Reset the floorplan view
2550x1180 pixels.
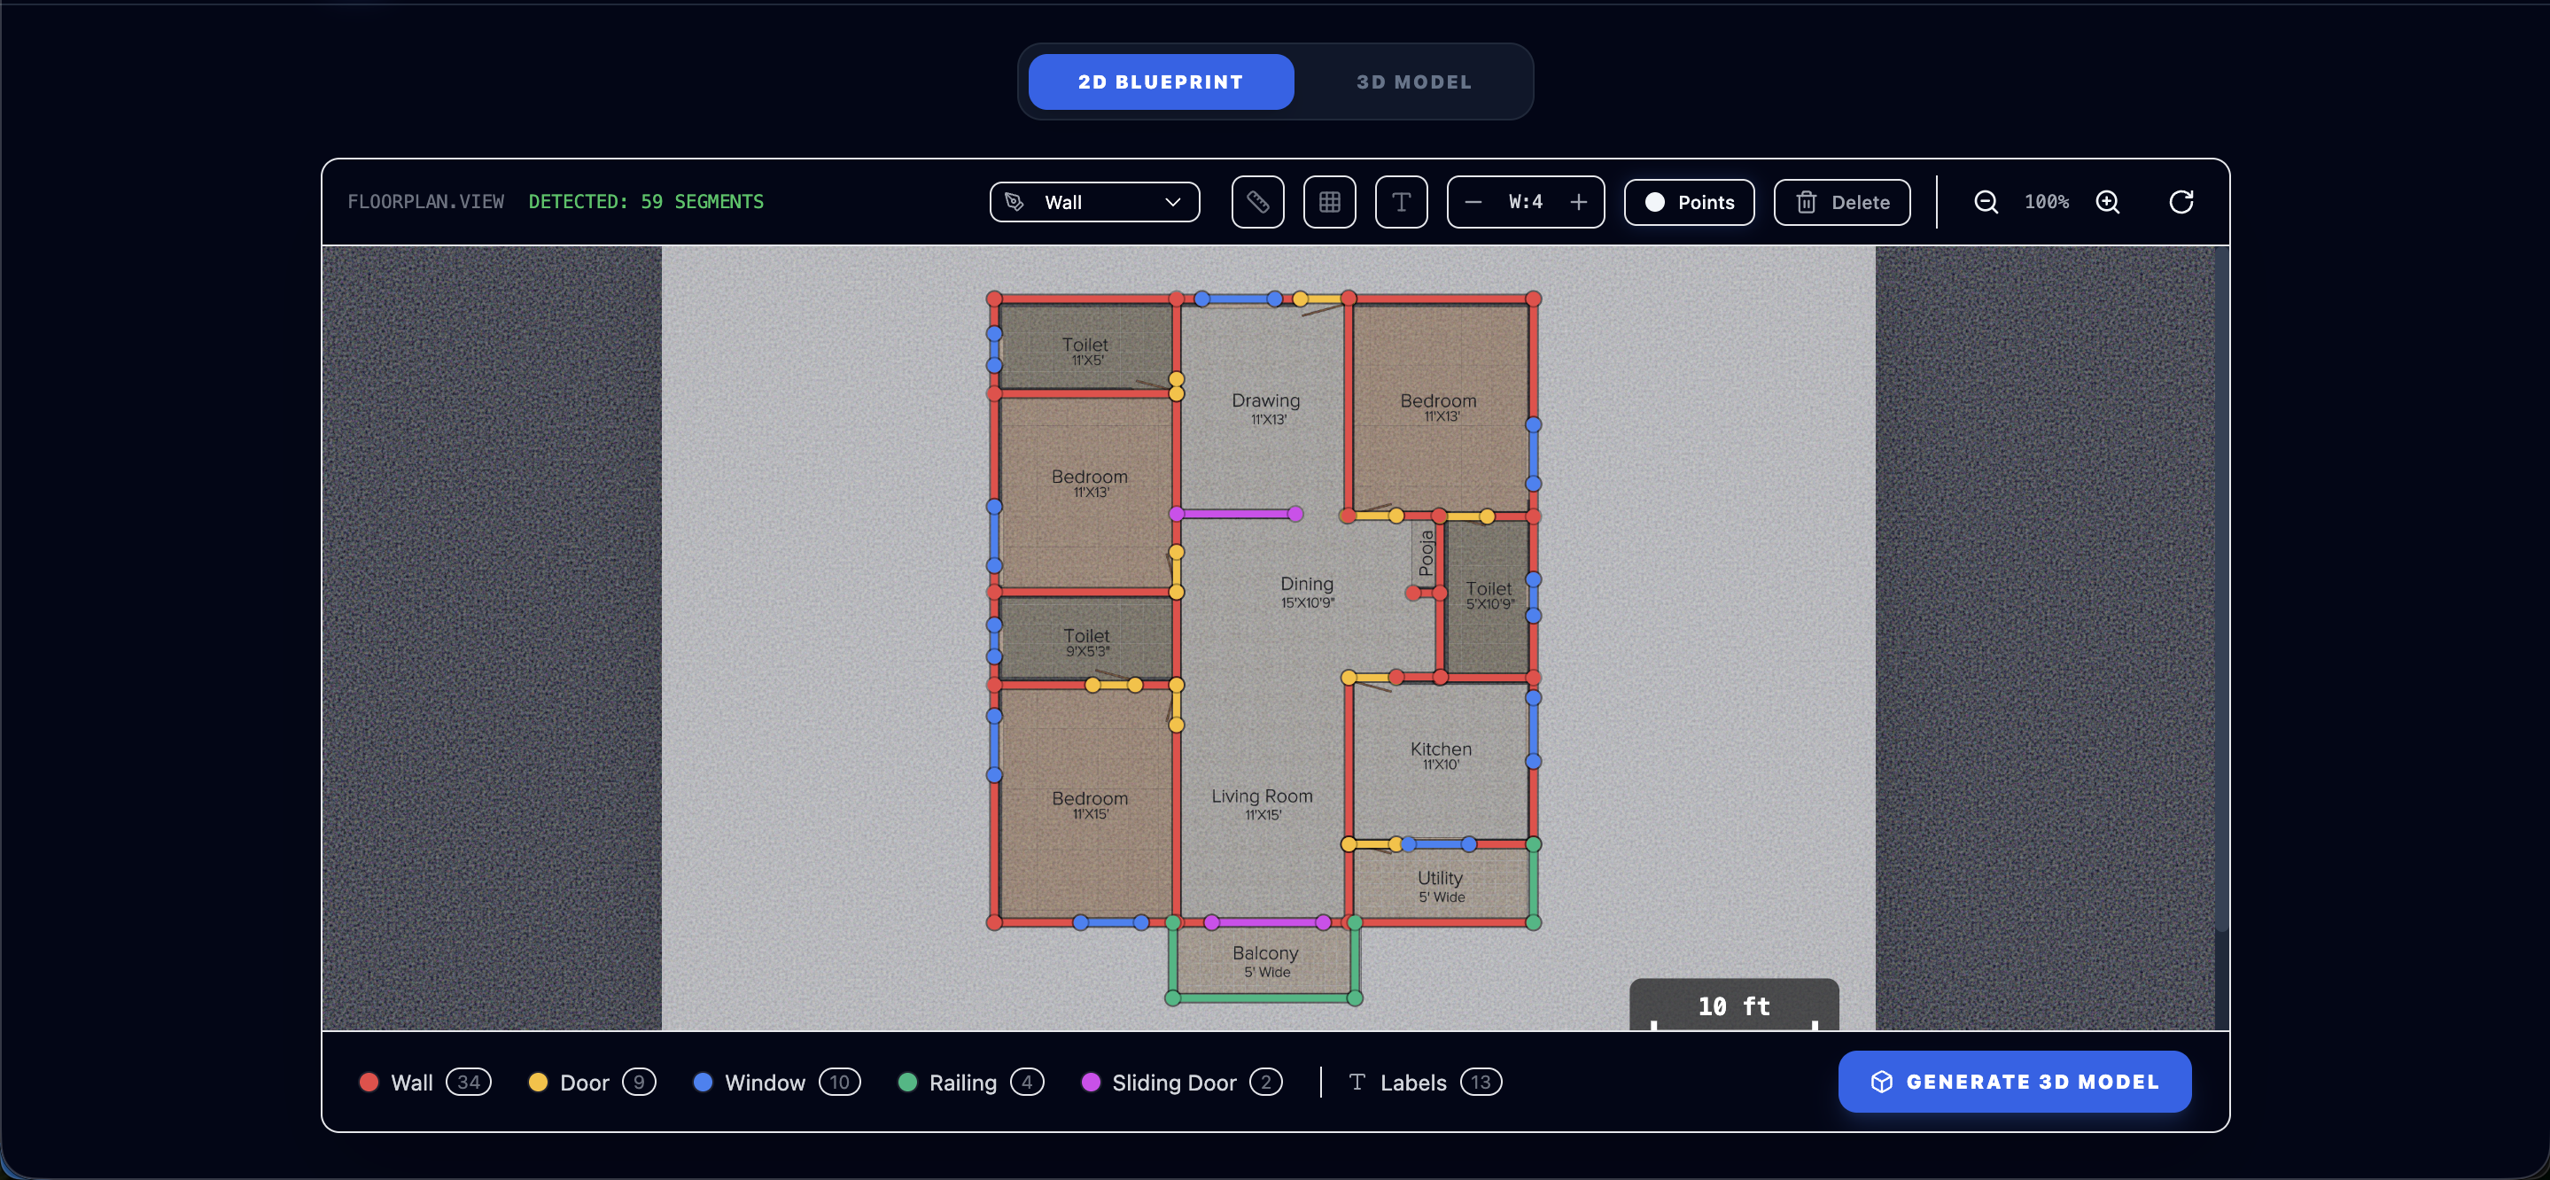(2181, 202)
